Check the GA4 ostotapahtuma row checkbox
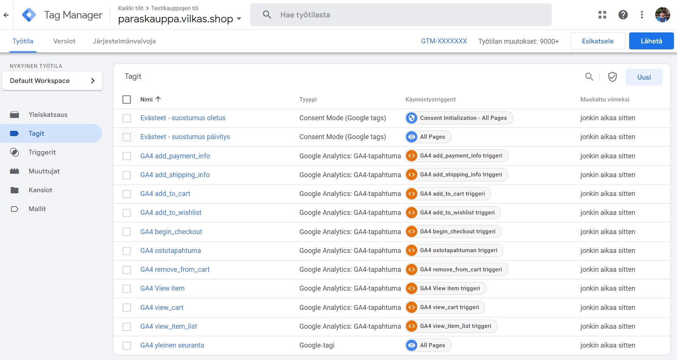677x360 pixels. coord(127,251)
